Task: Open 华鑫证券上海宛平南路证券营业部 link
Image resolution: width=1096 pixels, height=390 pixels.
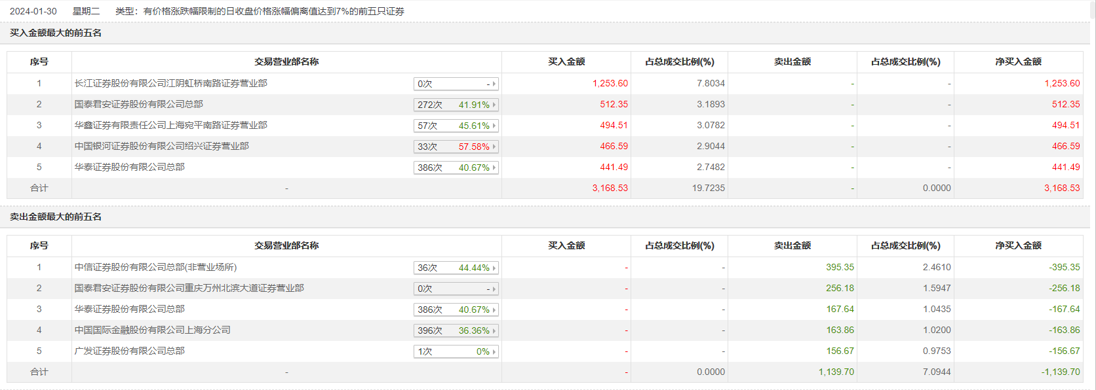Action: 170,125
